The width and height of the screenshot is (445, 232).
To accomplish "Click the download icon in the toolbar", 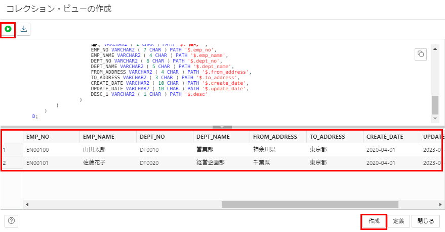I will [24, 29].
